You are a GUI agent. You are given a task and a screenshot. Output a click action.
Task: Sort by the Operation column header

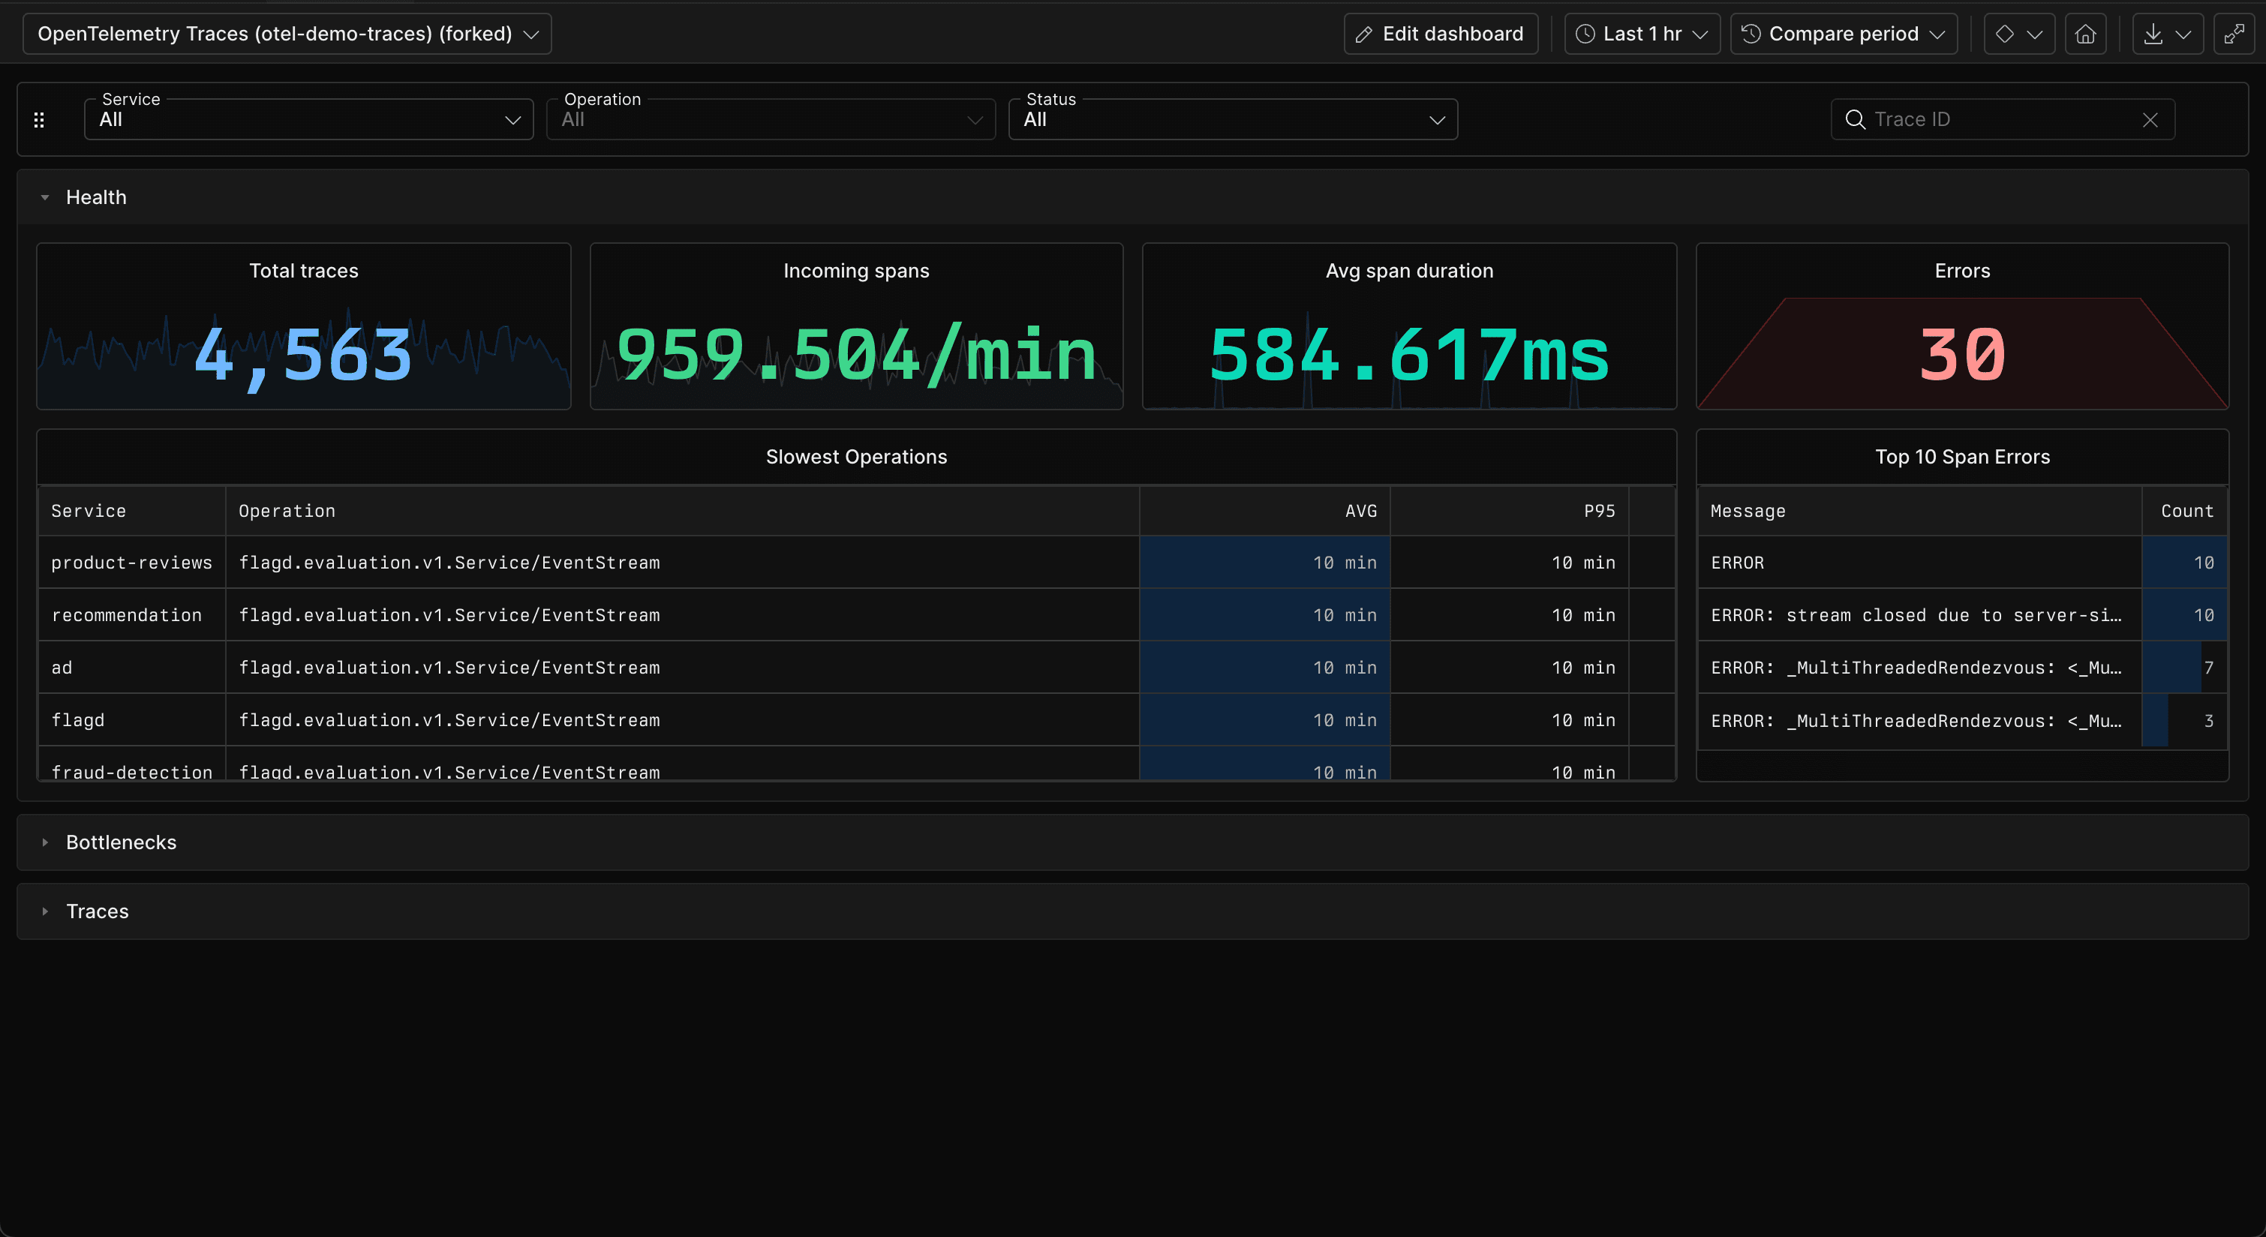coord(682,511)
